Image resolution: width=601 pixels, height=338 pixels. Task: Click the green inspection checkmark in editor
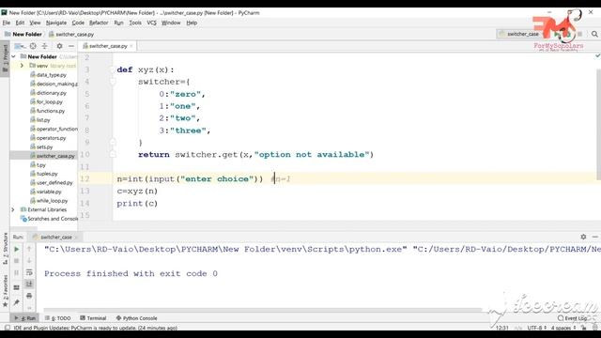(x=597, y=56)
